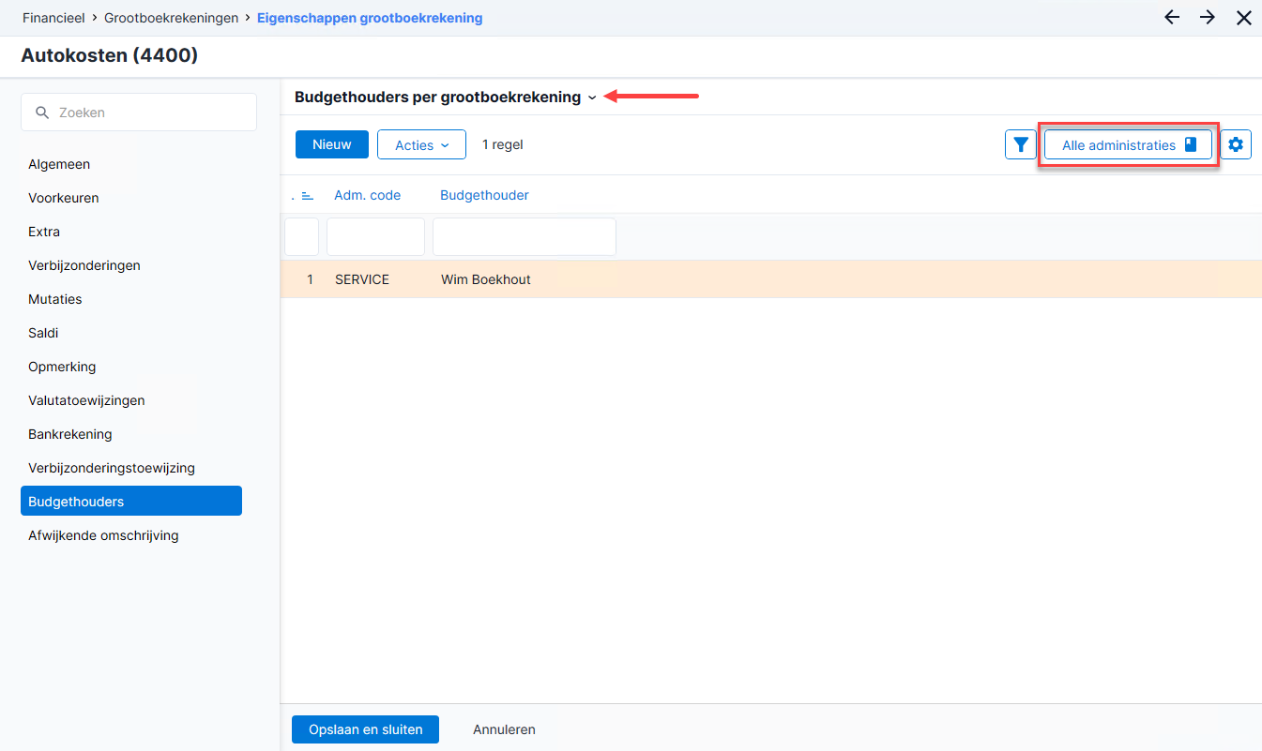Switch to the Mutaties tab
This screenshot has width=1262, height=751.
coord(55,299)
